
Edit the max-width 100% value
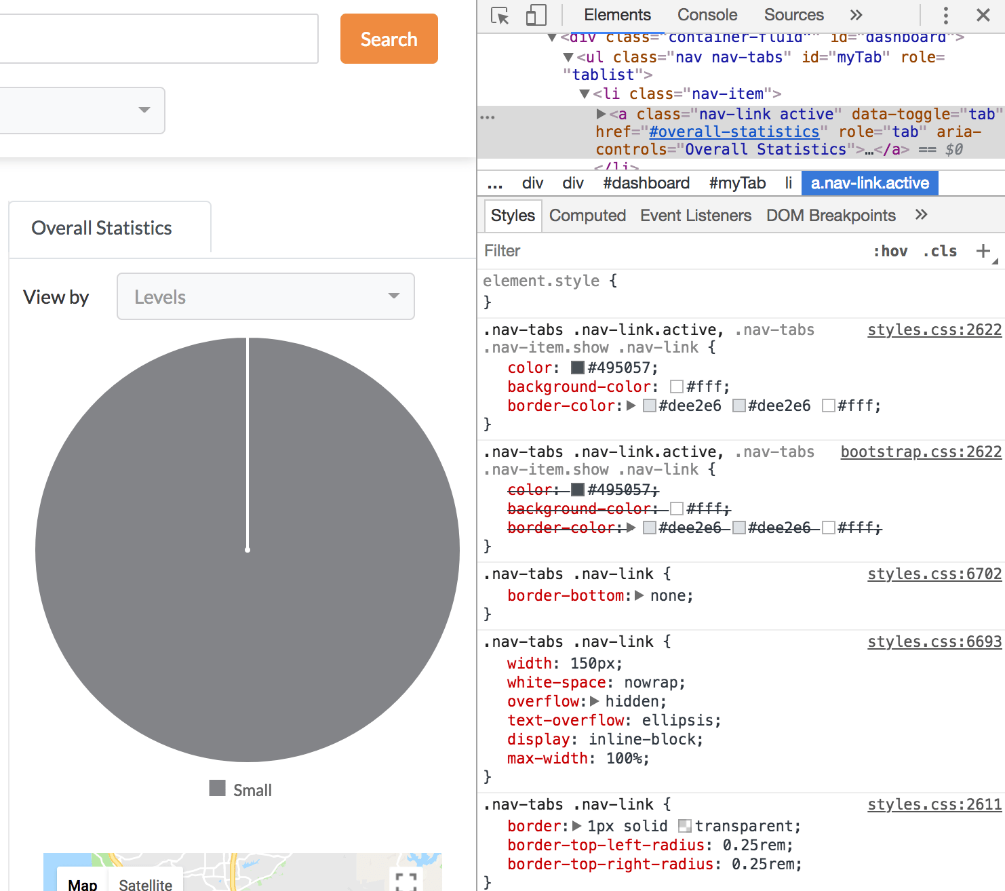click(623, 758)
